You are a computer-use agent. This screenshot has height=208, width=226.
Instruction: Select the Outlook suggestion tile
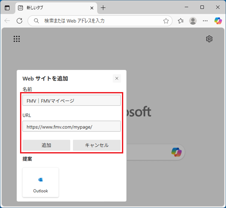point(41,182)
